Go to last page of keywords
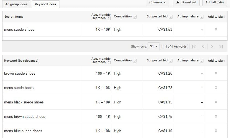This screenshot has width=230, height=138. (x=221, y=46)
